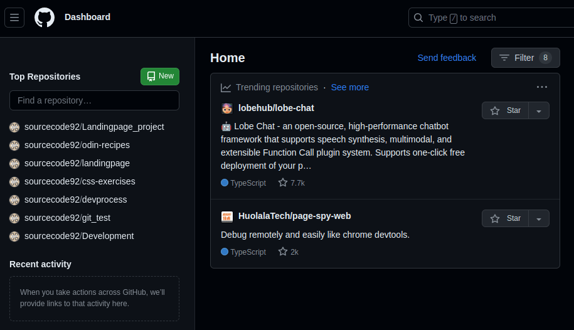
Task: Click the HuolalaTech repository avatar icon
Action: tap(227, 216)
